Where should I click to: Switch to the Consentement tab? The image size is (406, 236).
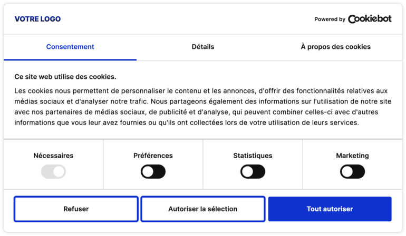[x=70, y=47]
